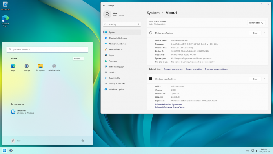273x154 pixels.
Task: Select the OS build value 22000.493
Action: click(x=176, y=97)
